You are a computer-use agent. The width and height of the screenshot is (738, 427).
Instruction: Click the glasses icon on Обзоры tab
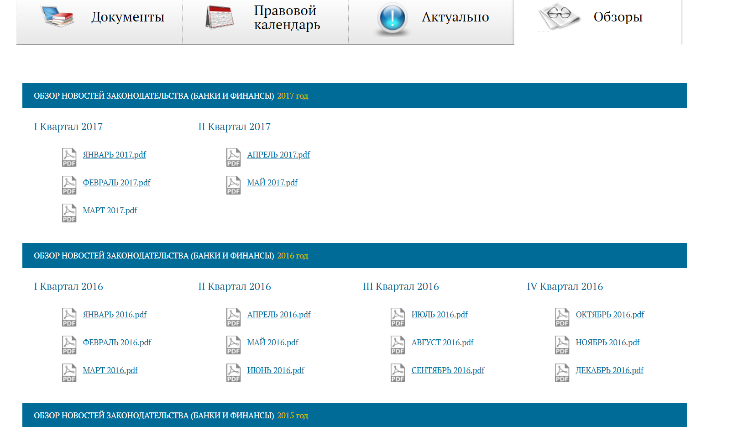pos(559,16)
